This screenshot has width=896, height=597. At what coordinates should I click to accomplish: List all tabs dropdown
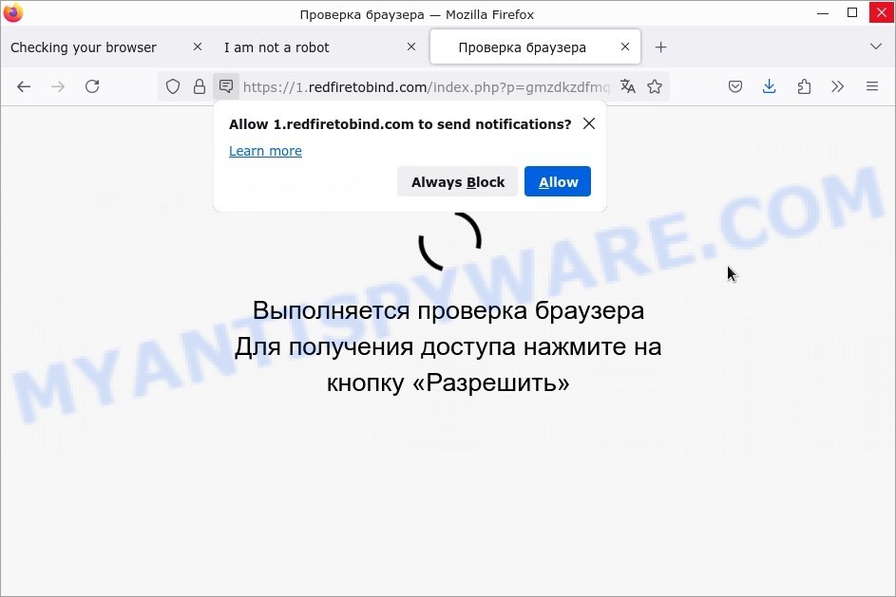tap(875, 47)
